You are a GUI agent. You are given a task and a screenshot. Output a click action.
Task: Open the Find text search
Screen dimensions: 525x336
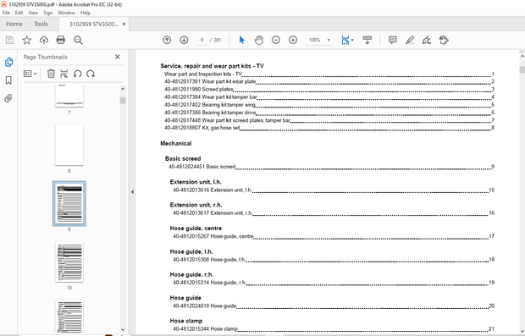click(78, 40)
